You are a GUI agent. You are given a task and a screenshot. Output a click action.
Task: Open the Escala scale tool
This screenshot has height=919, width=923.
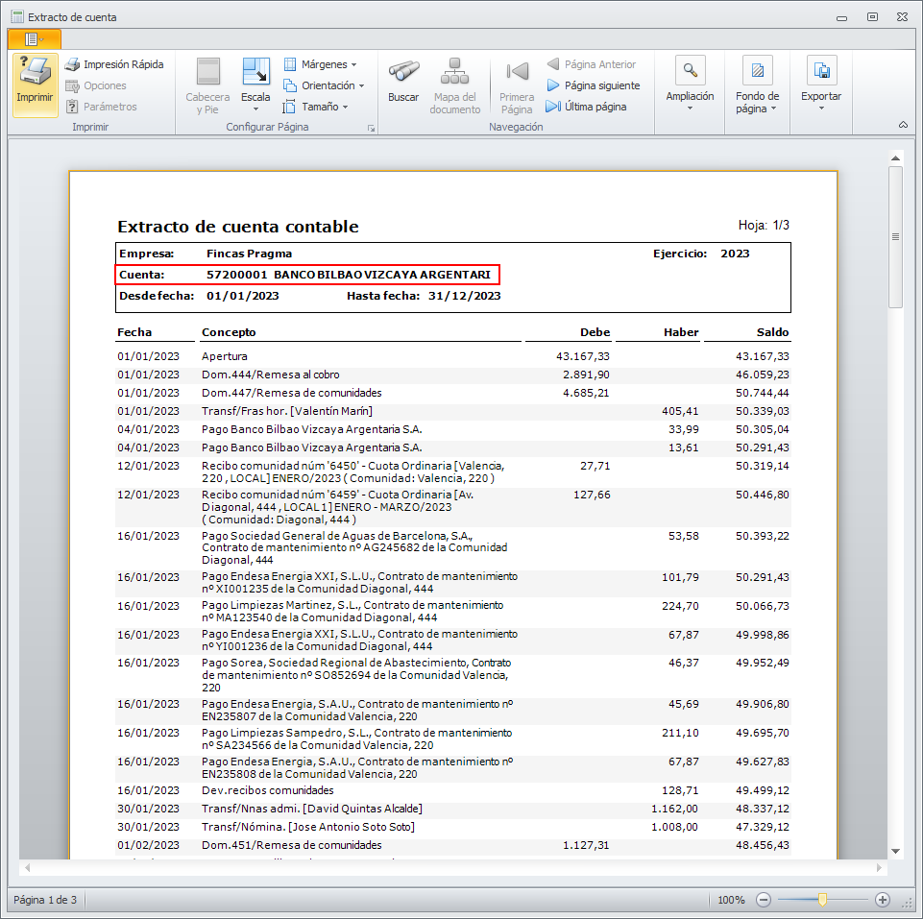click(x=255, y=72)
